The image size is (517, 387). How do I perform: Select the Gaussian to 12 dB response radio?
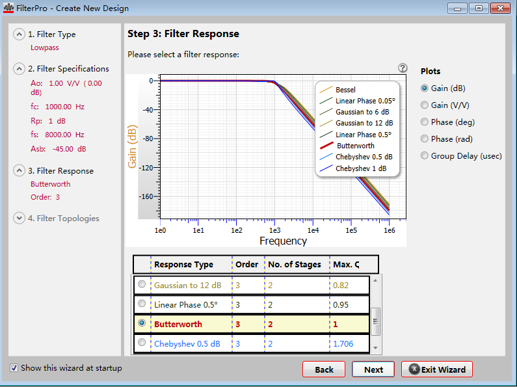coord(142,284)
